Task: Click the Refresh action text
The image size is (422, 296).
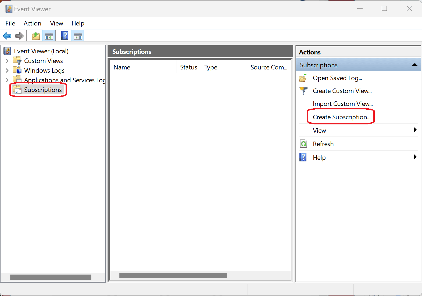Action: point(323,144)
